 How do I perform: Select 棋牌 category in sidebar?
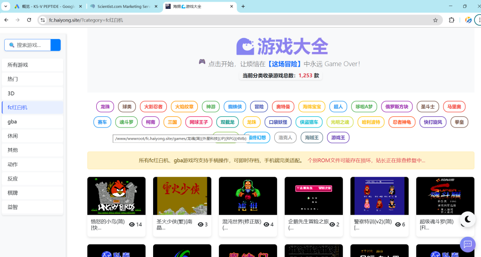tap(32, 193)
